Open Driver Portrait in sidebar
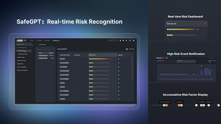The height and width of the screenshot is (124, 221). point(24,51)
